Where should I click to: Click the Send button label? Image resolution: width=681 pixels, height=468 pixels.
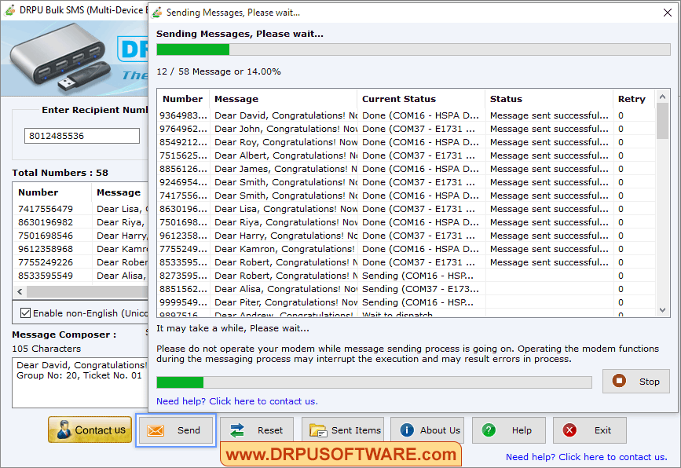[189, 430]
